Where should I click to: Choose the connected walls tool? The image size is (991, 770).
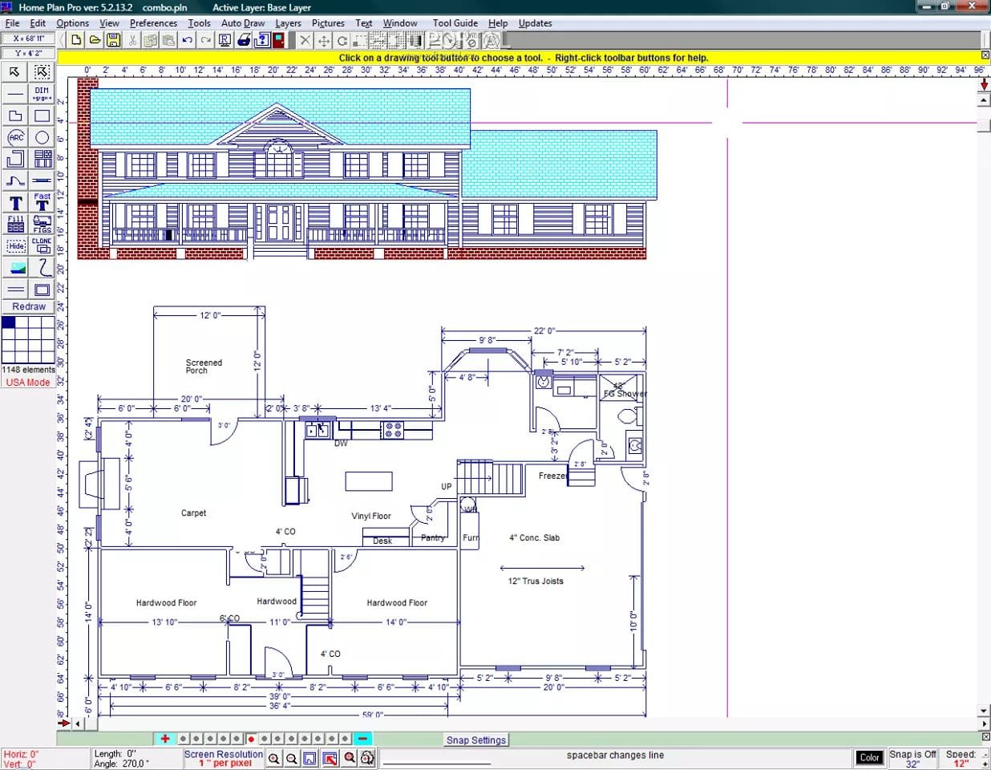coord(15,159)
